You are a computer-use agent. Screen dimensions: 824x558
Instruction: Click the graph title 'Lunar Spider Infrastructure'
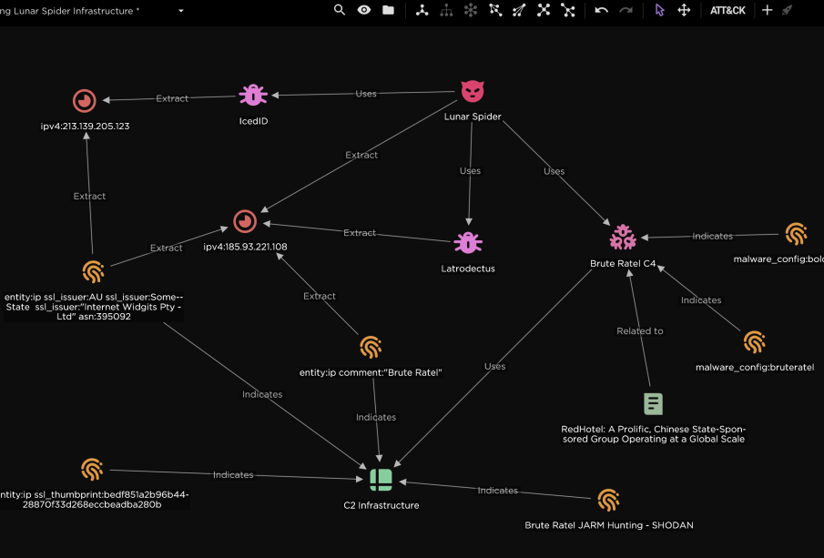pyautogui.click(x=70, y=11)
